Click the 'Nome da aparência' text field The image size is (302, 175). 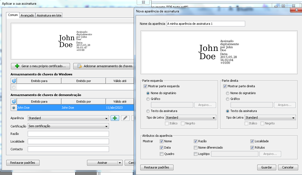click(205, 24)
